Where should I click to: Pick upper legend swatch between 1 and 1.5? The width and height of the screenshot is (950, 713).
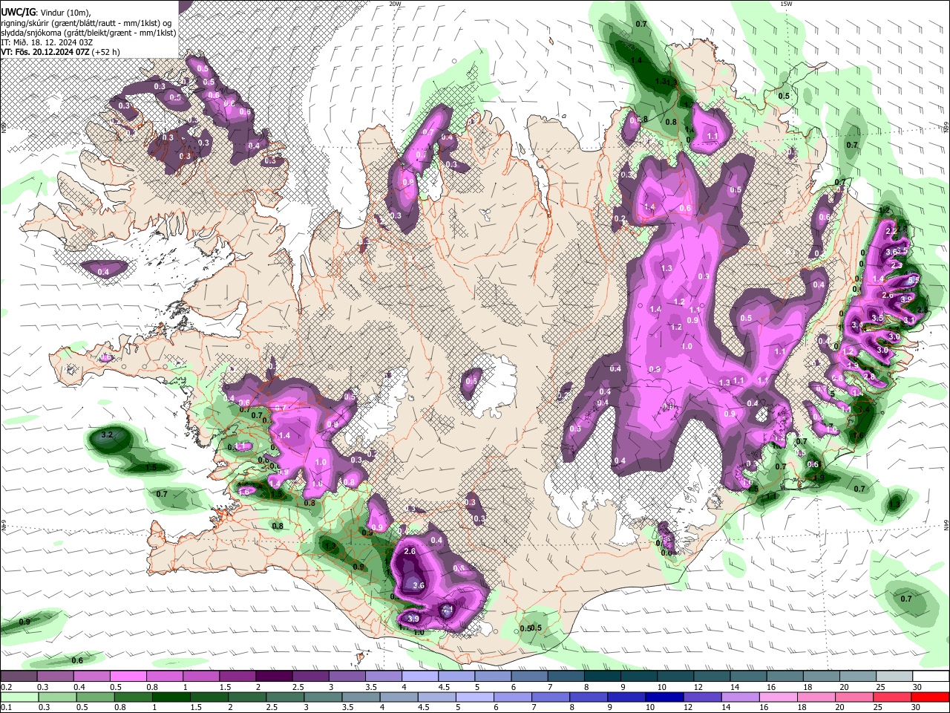click(x=201, y=677)
